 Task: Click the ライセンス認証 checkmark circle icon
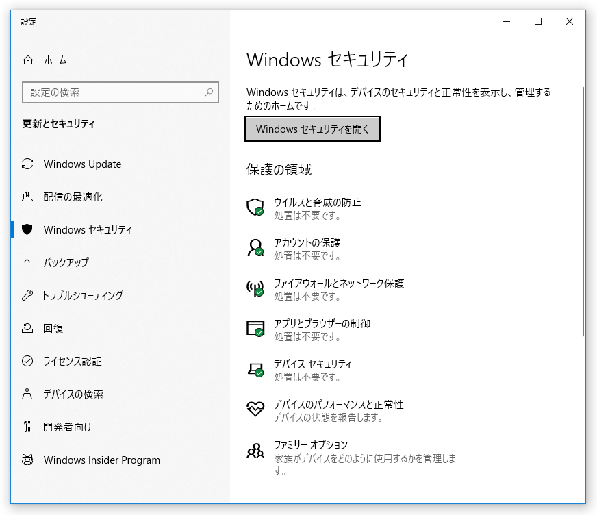pyautogui.click(x=27, y=361)
